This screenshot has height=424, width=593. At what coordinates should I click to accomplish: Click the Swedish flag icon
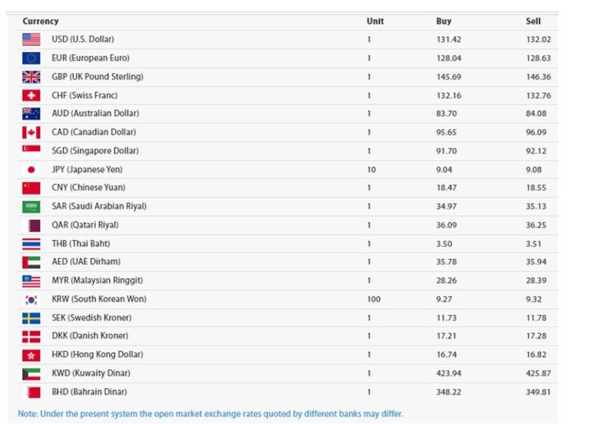coord(31,317)
